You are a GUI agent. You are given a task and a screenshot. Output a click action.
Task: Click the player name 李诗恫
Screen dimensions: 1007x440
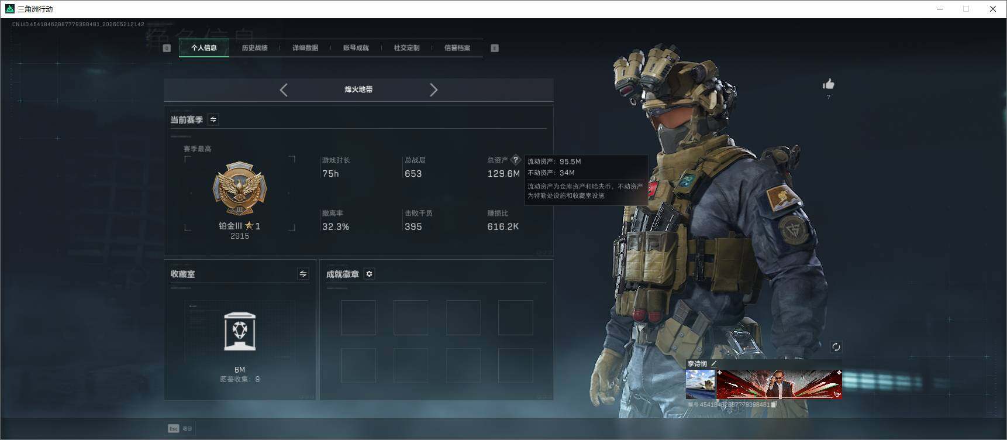tap(697, 364)
